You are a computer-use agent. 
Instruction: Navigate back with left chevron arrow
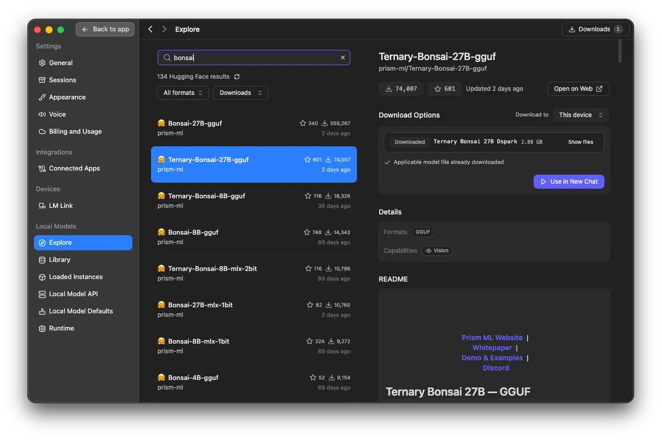(x=151, y=29)
